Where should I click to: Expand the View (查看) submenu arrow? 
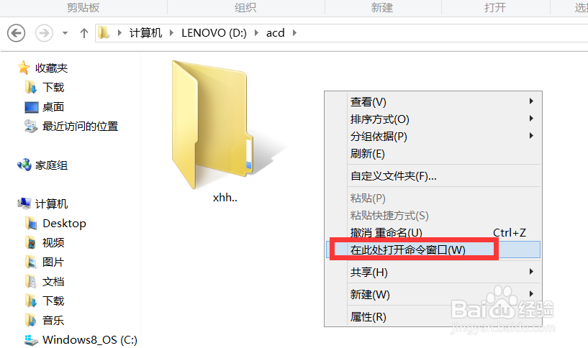click(x=531, y=101)
